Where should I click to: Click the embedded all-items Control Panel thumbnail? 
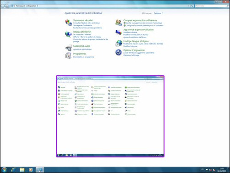pyautogui.click(x=110, y=116)
